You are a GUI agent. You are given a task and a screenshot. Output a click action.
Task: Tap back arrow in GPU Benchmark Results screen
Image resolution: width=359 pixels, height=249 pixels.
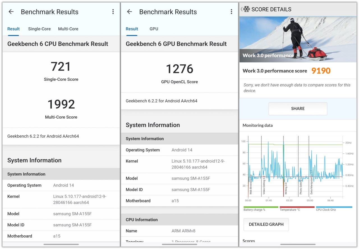tap(129, 12)
